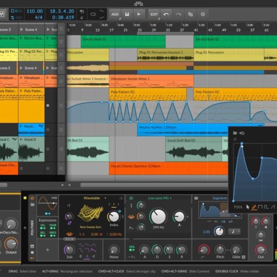Image resolution: width=277 pixels, height=277 pixels.
Task: Select the Plug 01 Percussive bounce-1 clip
Action: [166, 55]
